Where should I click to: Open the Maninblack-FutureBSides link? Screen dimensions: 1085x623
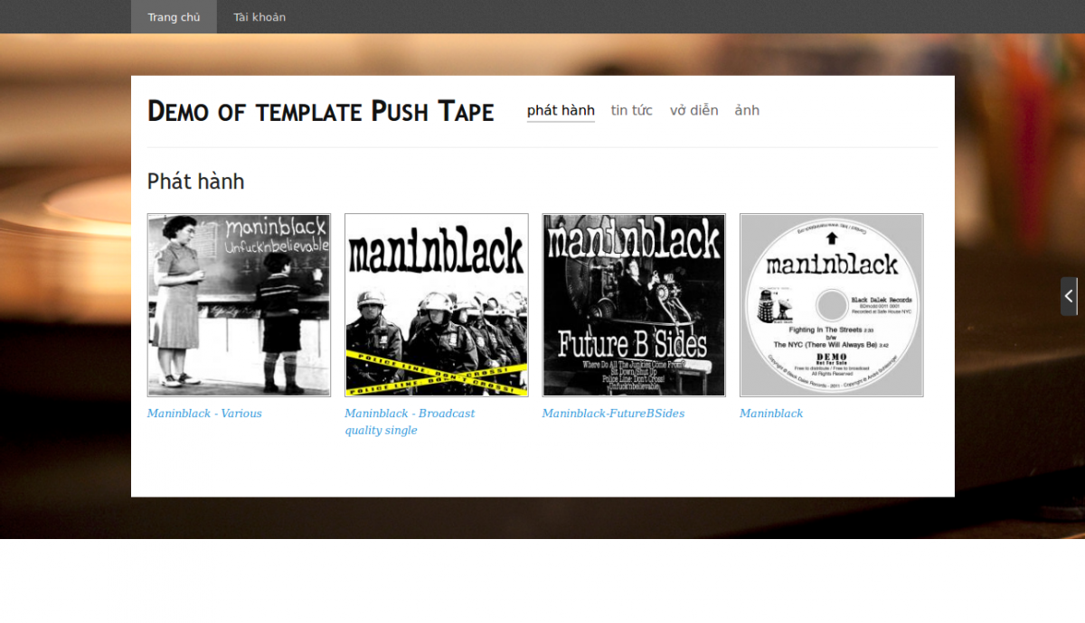click(613, 414)
